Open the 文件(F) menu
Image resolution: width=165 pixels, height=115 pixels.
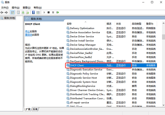5,7
